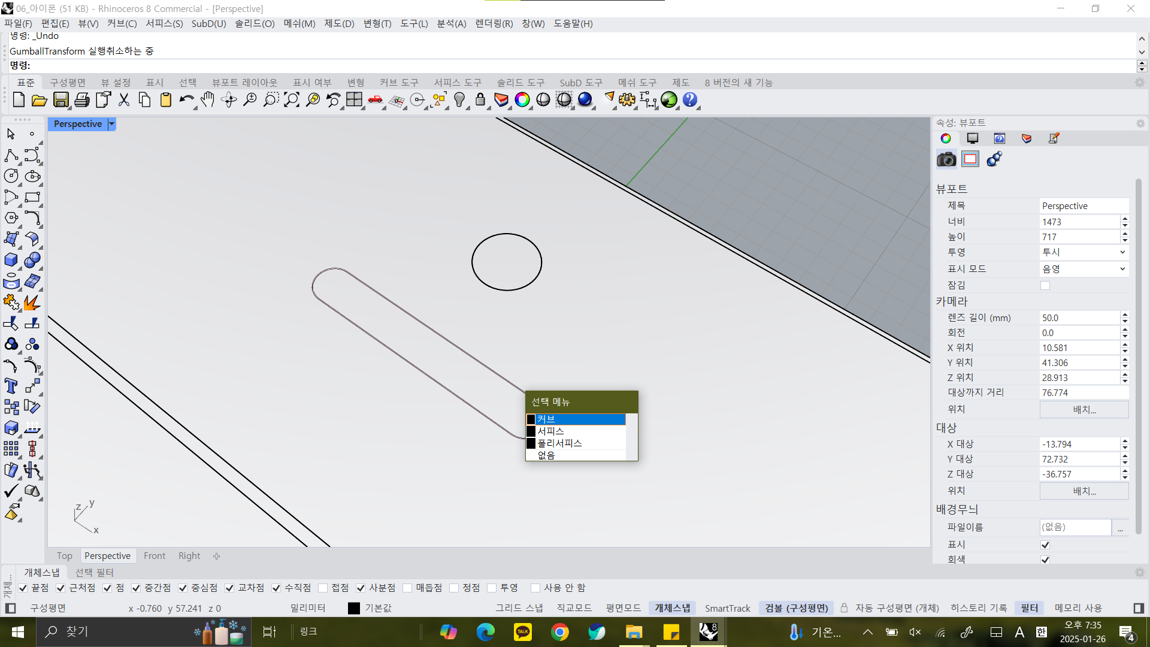Toggle the 중심점 object snap checkbox
Image resolution: width=1150 pixels, height=647 pixels.
[183, 588]
